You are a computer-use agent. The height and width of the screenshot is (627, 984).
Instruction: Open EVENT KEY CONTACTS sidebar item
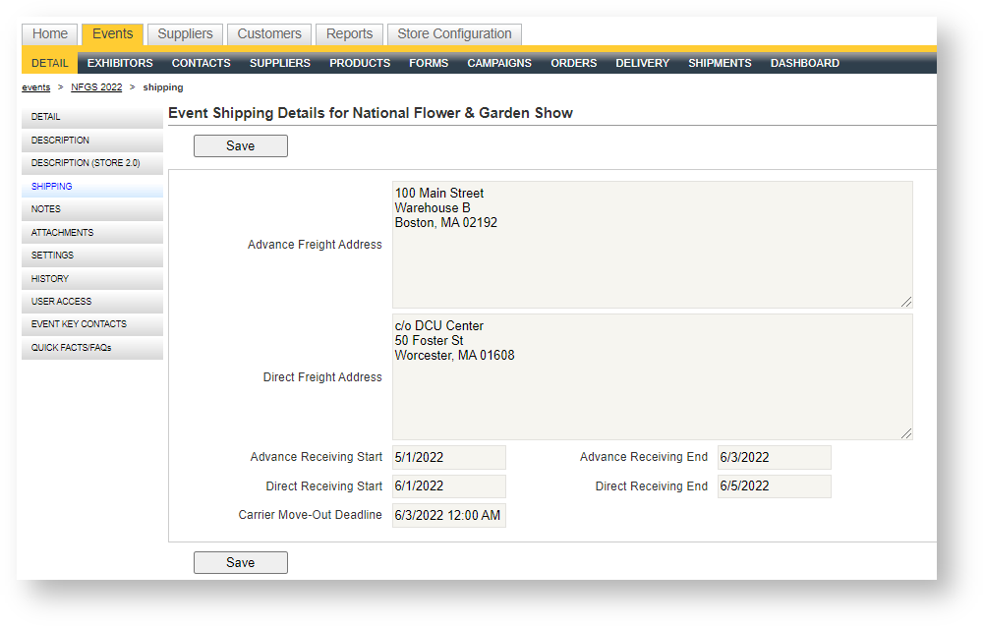tap(92, 324)
